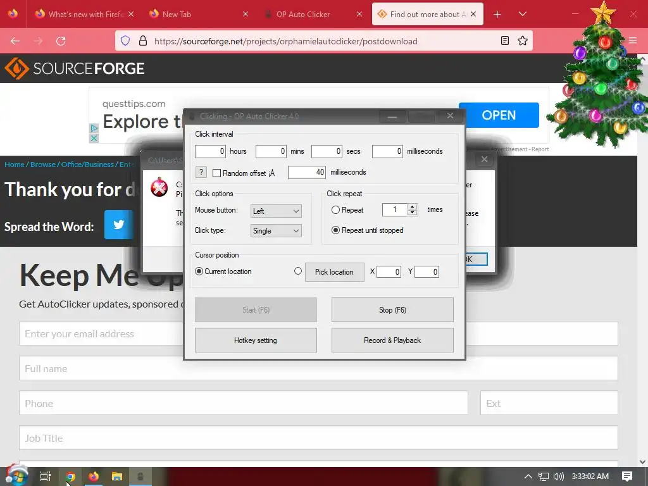Decrease repeat times with the down arrow
Screen dimensions: 648x486
pyautogui.click(x=412, y=213)
